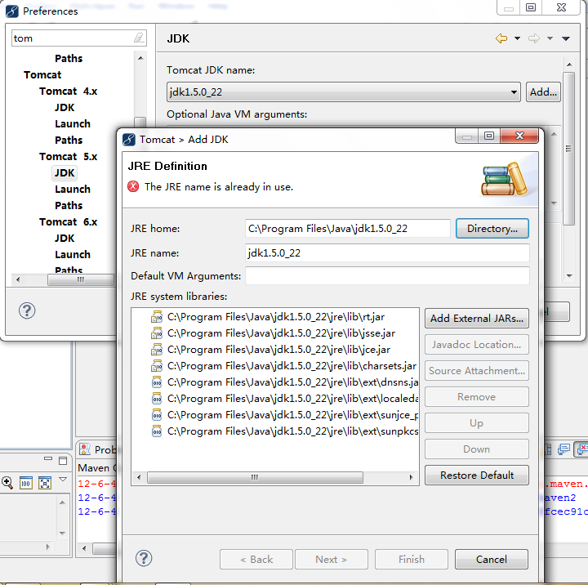Click jar icon beside rt.jar
Viewport: 588px width, 585px height.
point(156,317)
